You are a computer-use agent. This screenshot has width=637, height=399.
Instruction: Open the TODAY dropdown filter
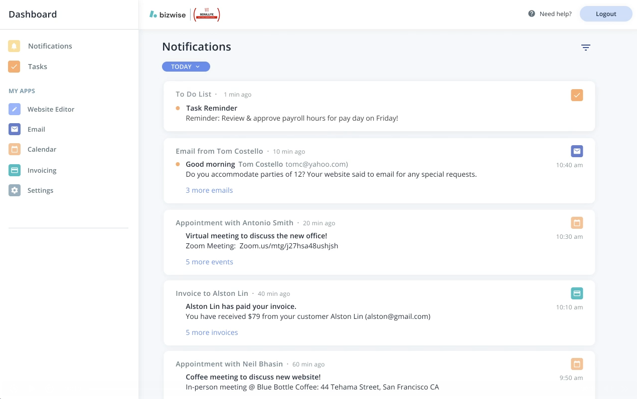point(186,66)
